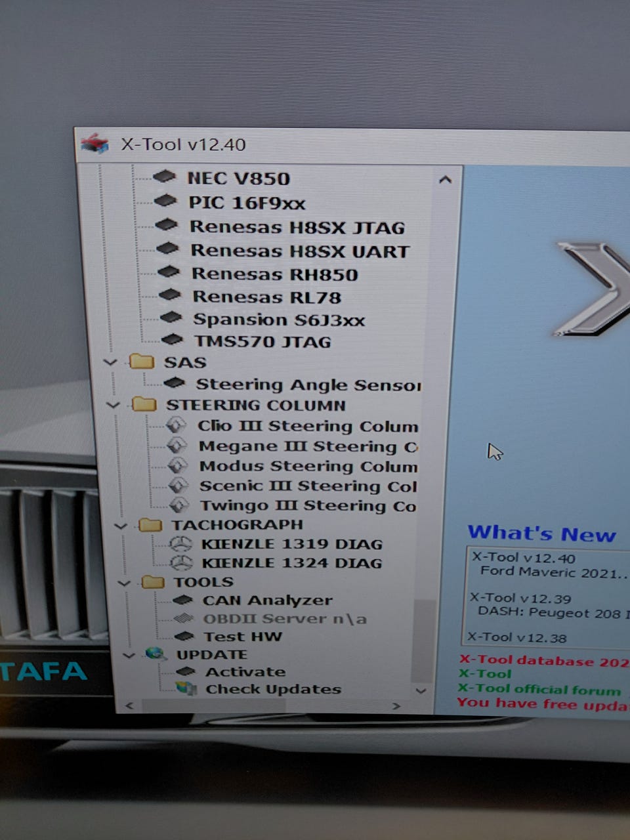Click Mercedes-style icon beside KIENZLE 1324 DIAG
The height and width of the screenshot is (840, 630).
coord(181,562)
